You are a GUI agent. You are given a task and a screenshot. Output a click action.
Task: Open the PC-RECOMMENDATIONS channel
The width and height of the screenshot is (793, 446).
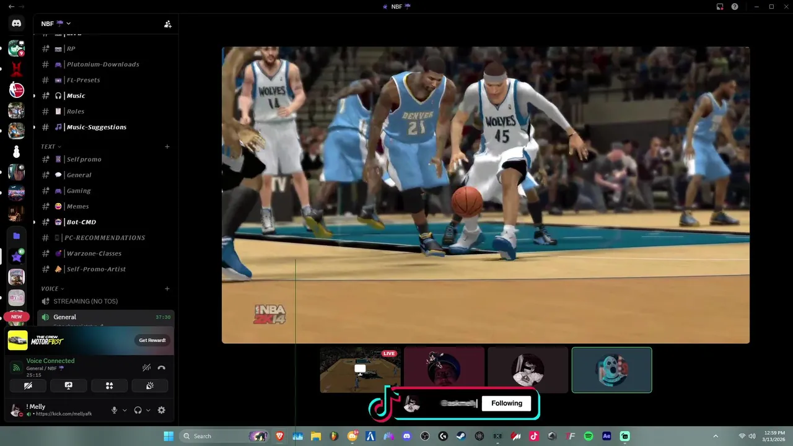105,238
